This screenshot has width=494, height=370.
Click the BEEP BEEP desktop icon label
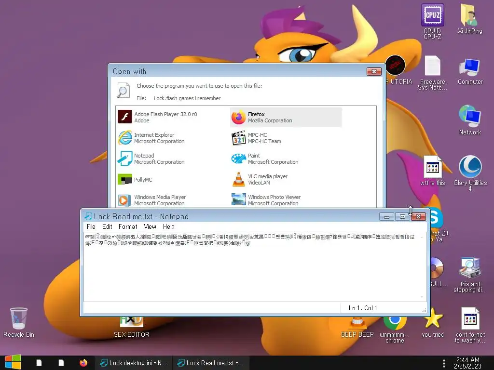[x=357, y=334]
